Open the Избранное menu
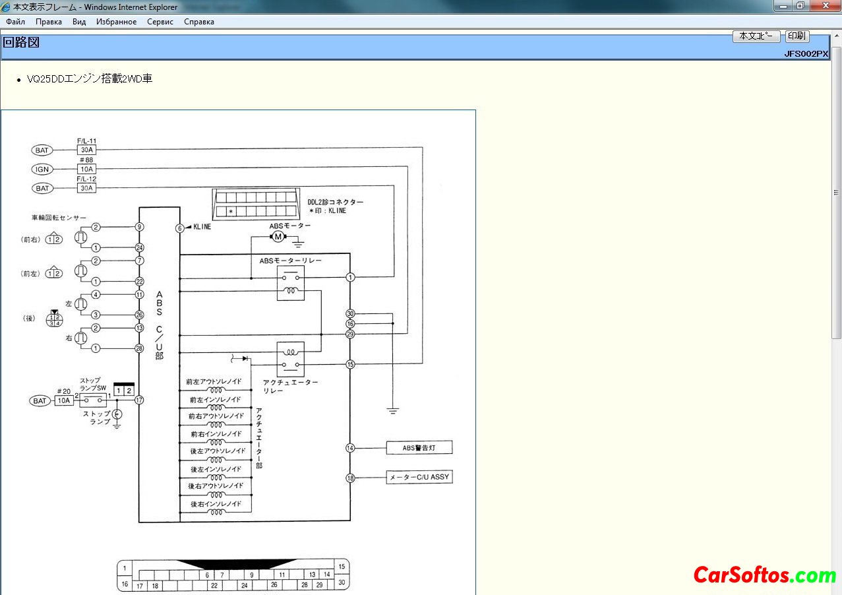 pos(116,22)
